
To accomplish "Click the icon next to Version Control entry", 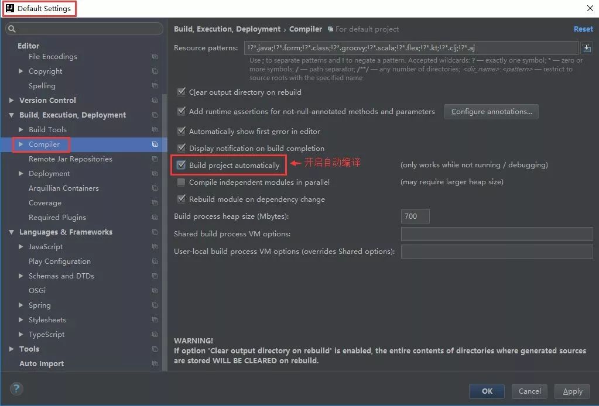I will (155, 100).
